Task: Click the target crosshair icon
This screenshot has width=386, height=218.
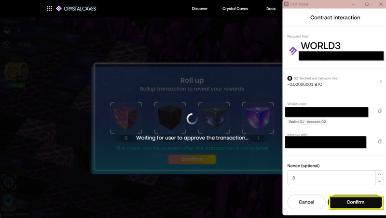Action: [x=9, y=182]
